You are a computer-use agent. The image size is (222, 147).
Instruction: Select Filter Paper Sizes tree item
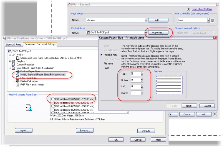tap(29, 78)
